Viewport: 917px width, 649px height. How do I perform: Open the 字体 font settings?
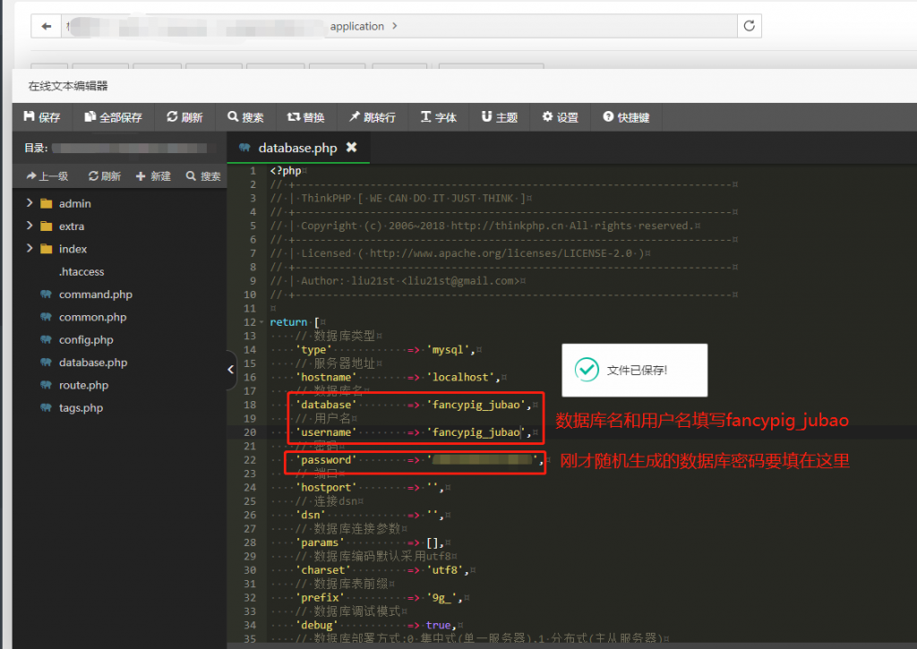pos(439,117)
